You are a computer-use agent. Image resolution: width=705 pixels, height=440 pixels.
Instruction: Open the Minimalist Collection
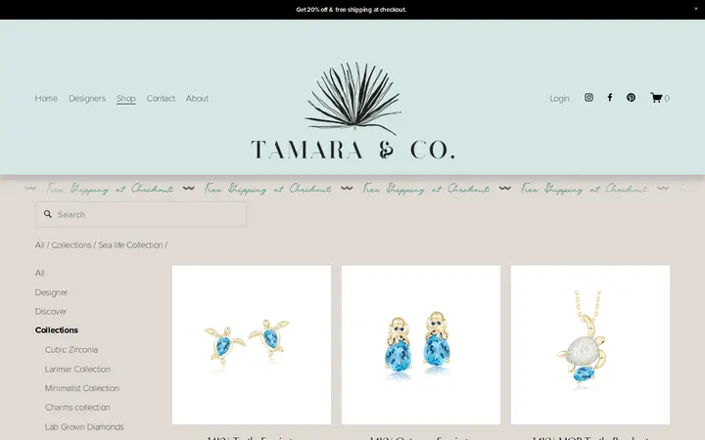[82, 388]
